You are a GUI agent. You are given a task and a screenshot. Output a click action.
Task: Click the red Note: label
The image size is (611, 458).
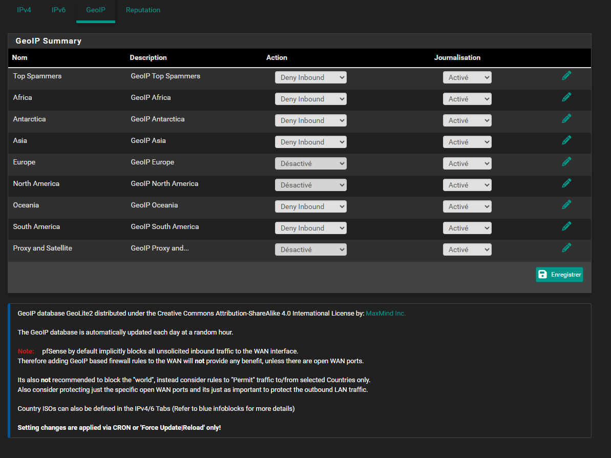tap(26, 351)
